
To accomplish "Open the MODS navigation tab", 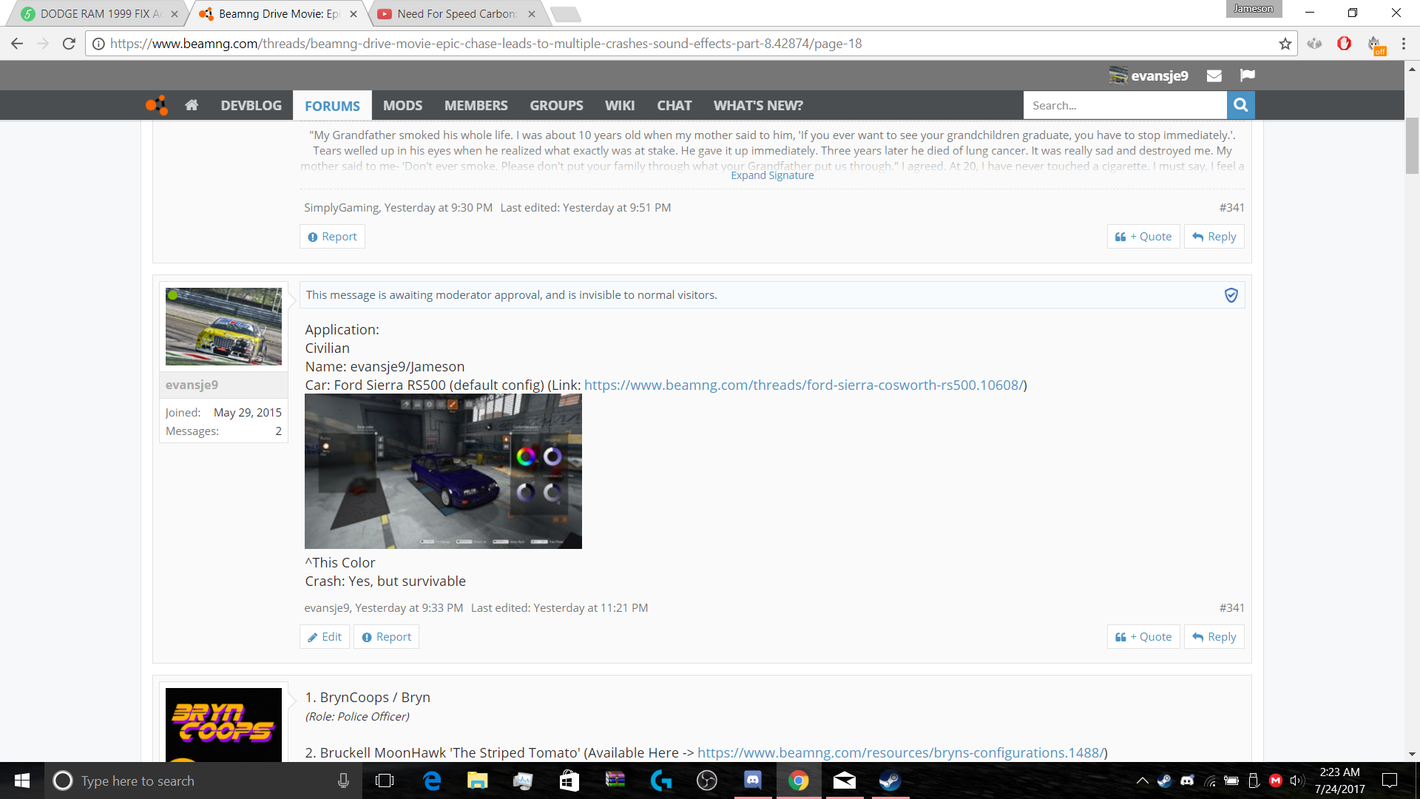I will click(402, 106).
